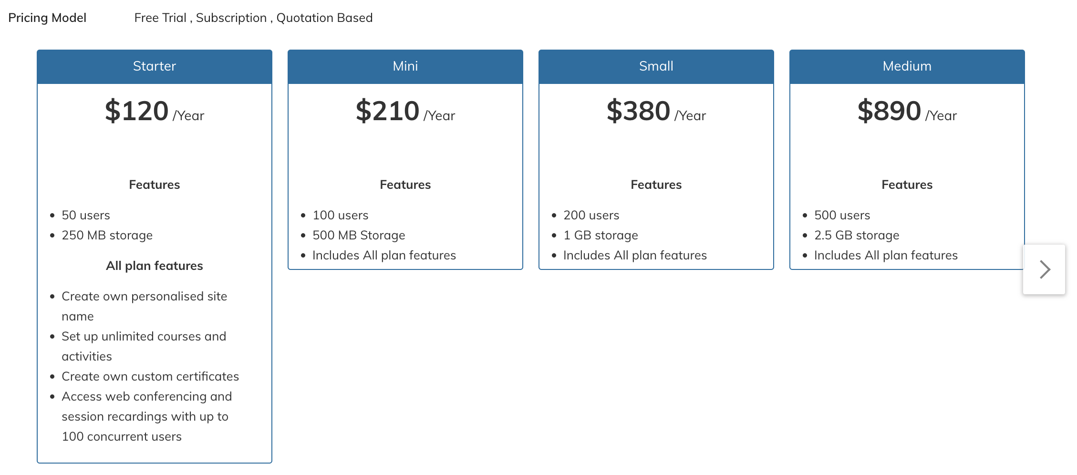Click the $380 /Year price

(656, 111)
